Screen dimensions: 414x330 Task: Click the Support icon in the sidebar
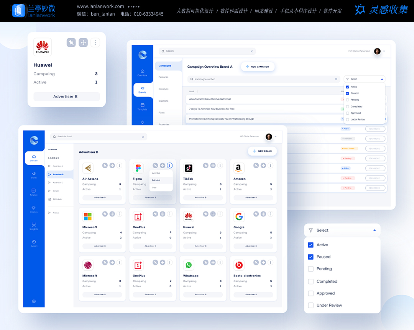click(34, 243)
